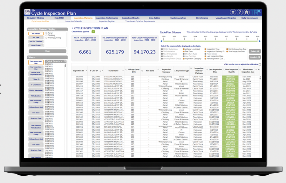Check the Walking/Driving checkbox

(x=46, y=38)
